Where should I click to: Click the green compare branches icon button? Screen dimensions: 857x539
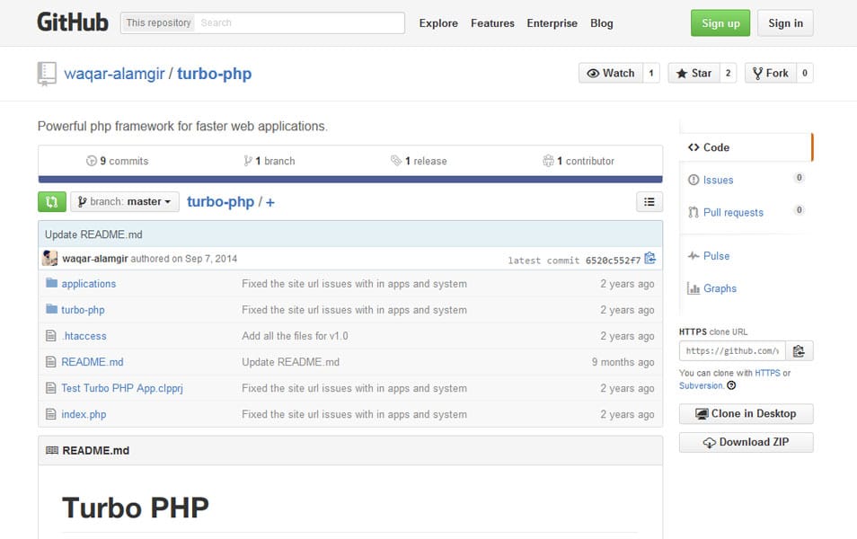tap(52, 202)
